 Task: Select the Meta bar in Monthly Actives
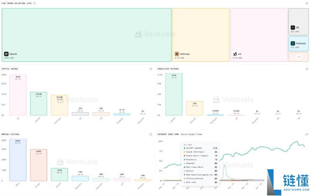[x=18, y=160]
